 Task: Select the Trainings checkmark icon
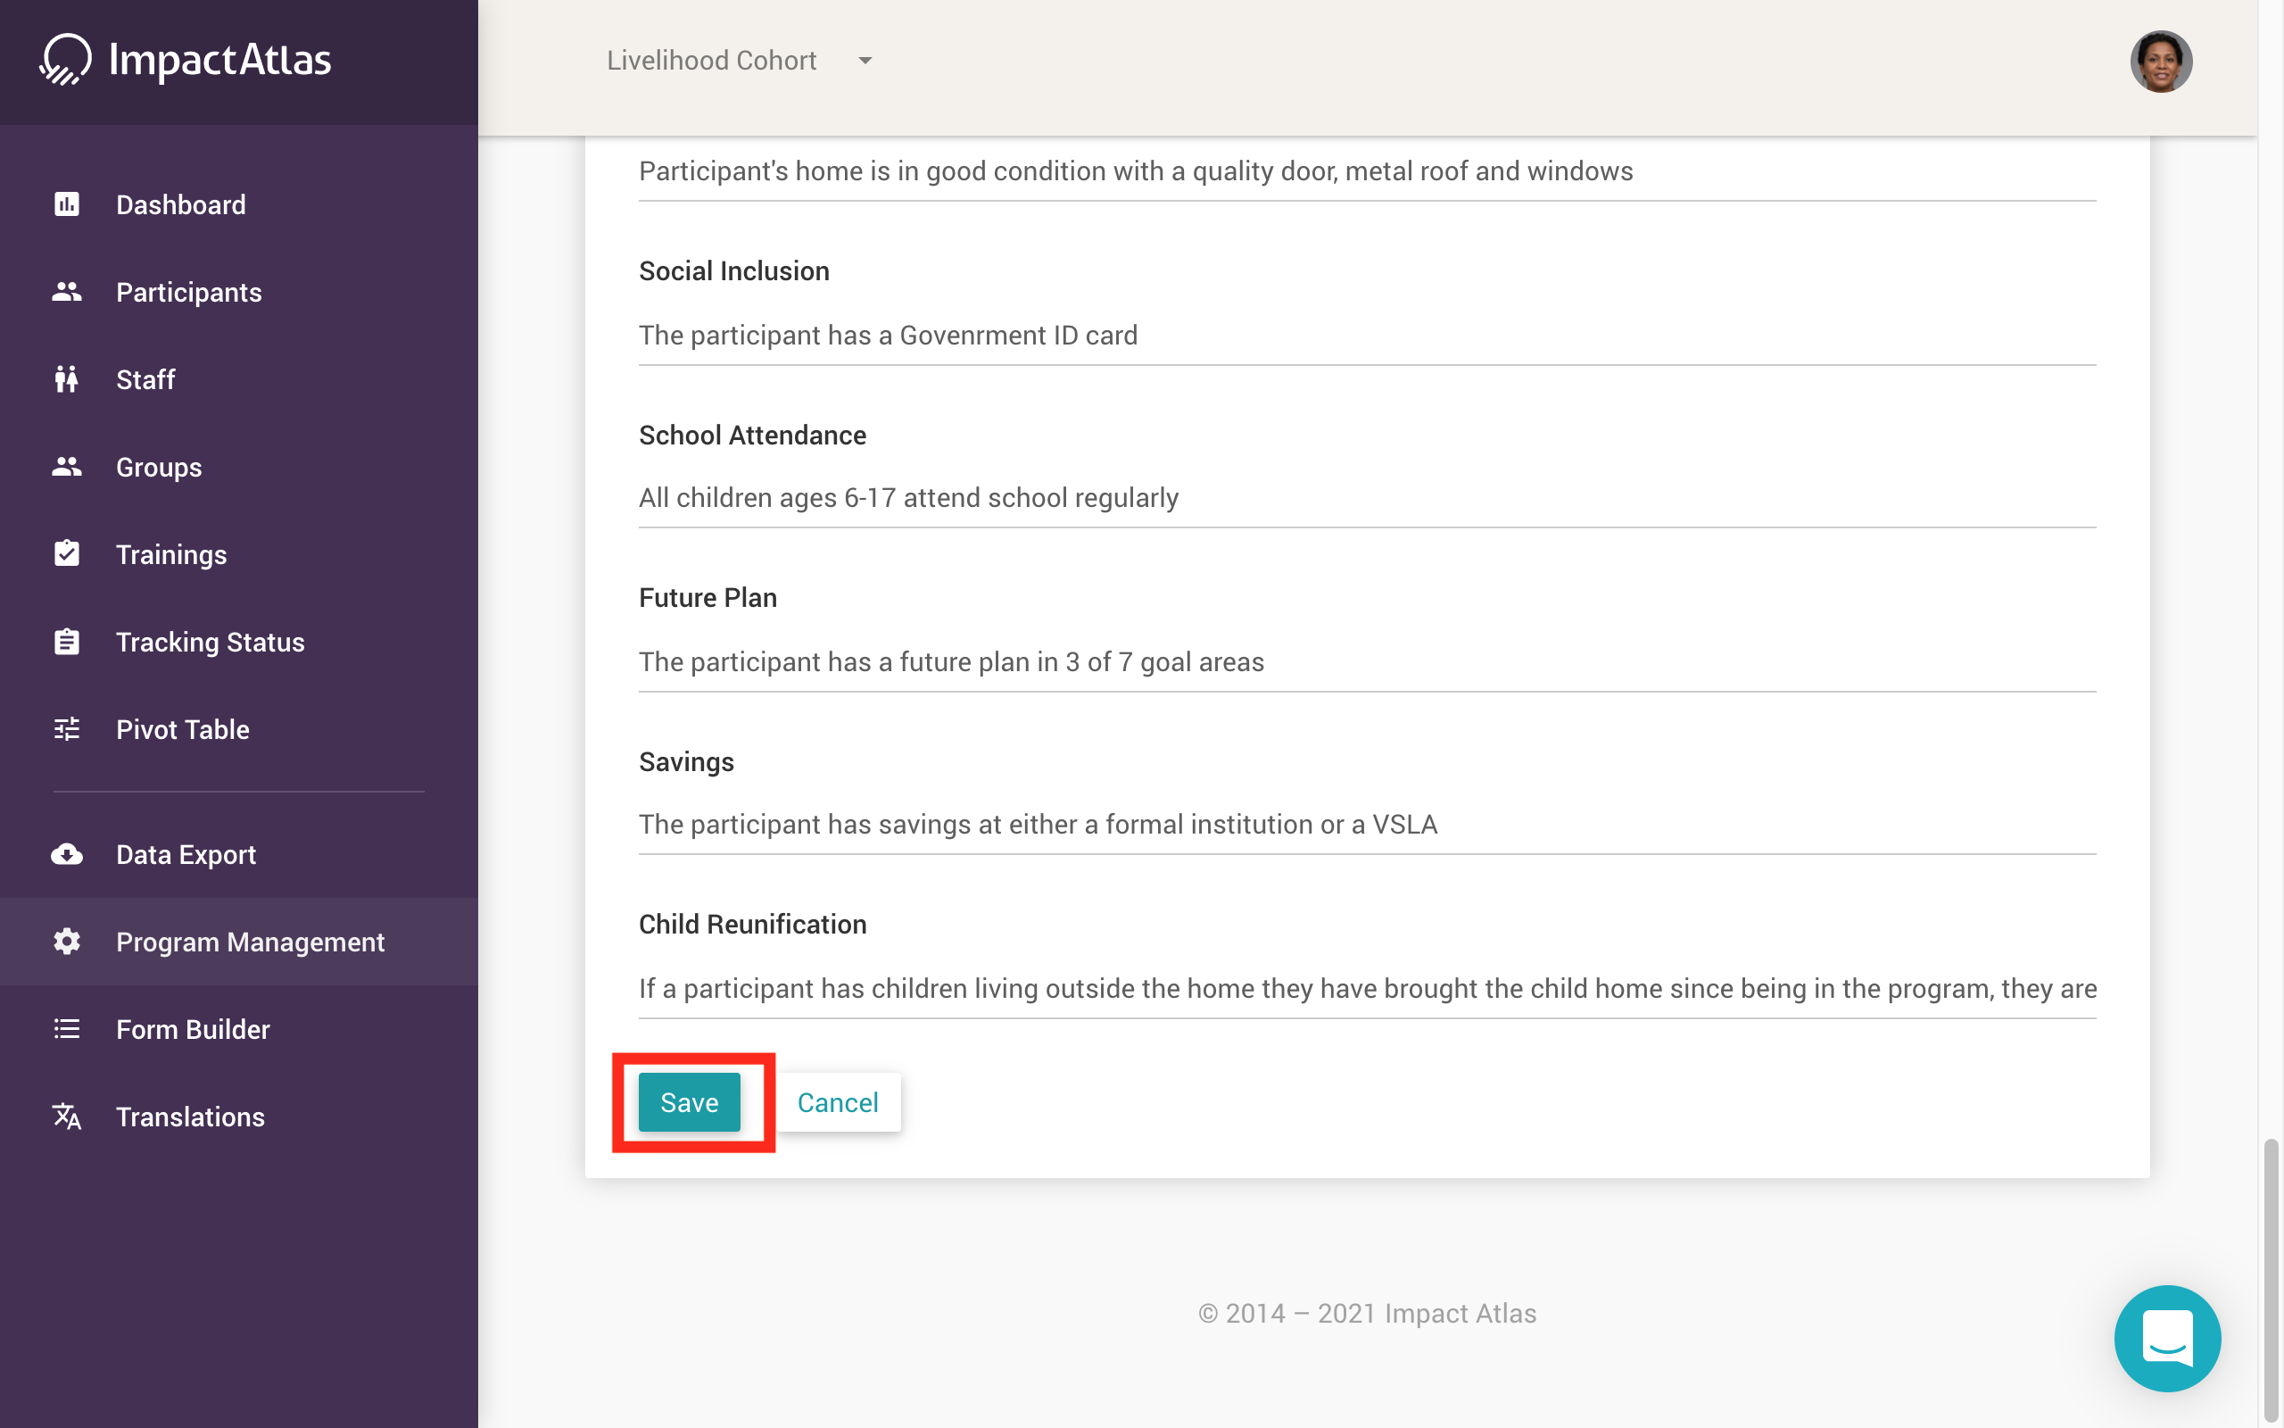pos(66,553)
